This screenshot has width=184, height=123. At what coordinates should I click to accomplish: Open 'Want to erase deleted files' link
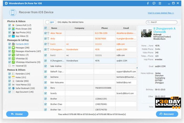pos(161,13)
